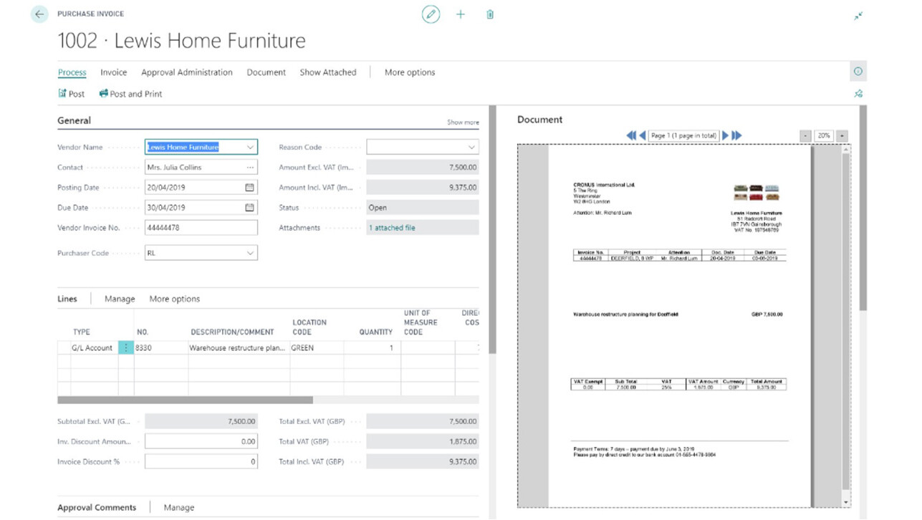Click the Warehouse restructure description cell
Viewport: 922px width, 520px height.
tap(239, 348)
